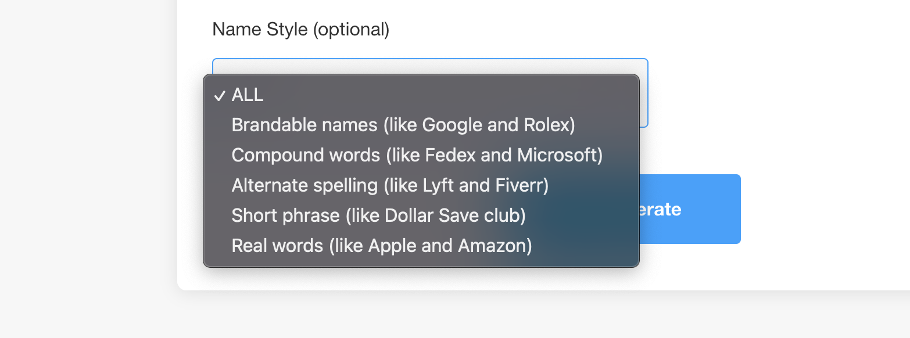
Task: Click the blue-outlined field above the open list
Action: (x=430, y=66)
